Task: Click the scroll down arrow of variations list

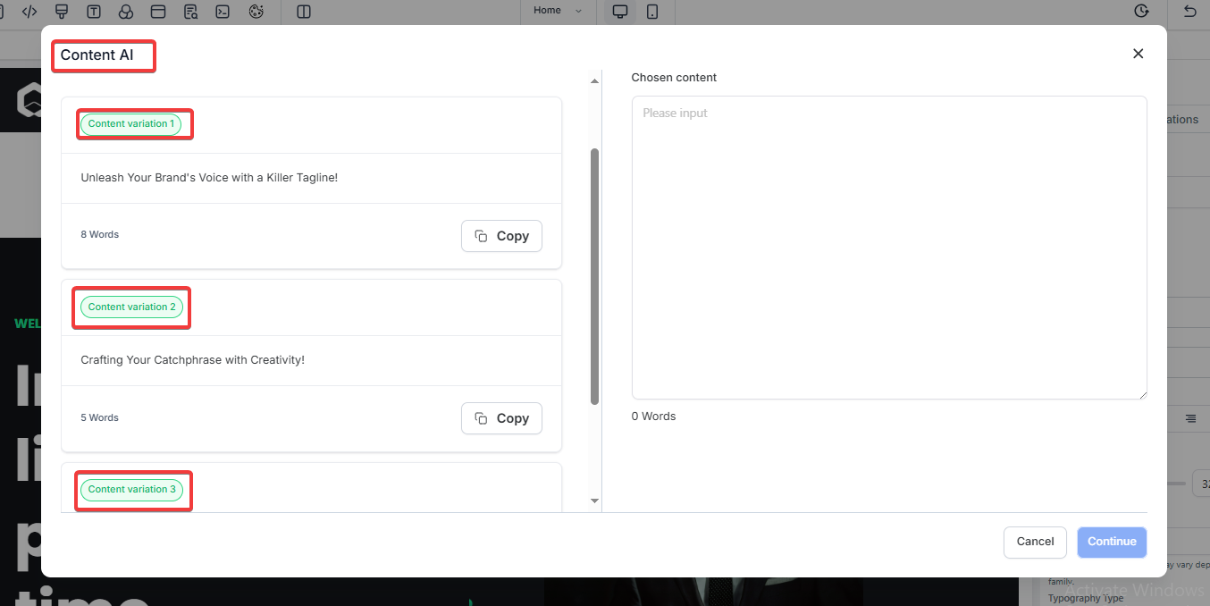Action: 595,501
